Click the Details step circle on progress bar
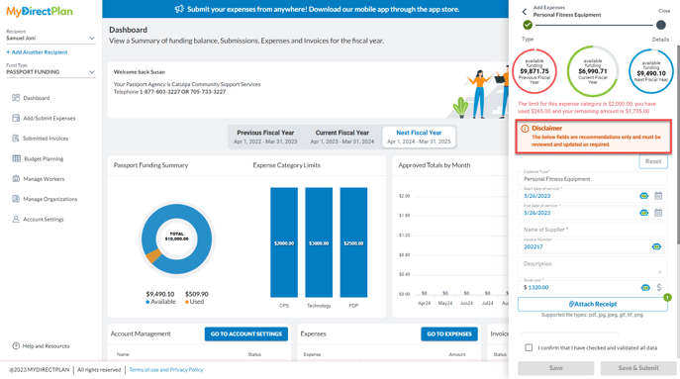This screenshot has height=379, width=680. click(x=660, y=25)
